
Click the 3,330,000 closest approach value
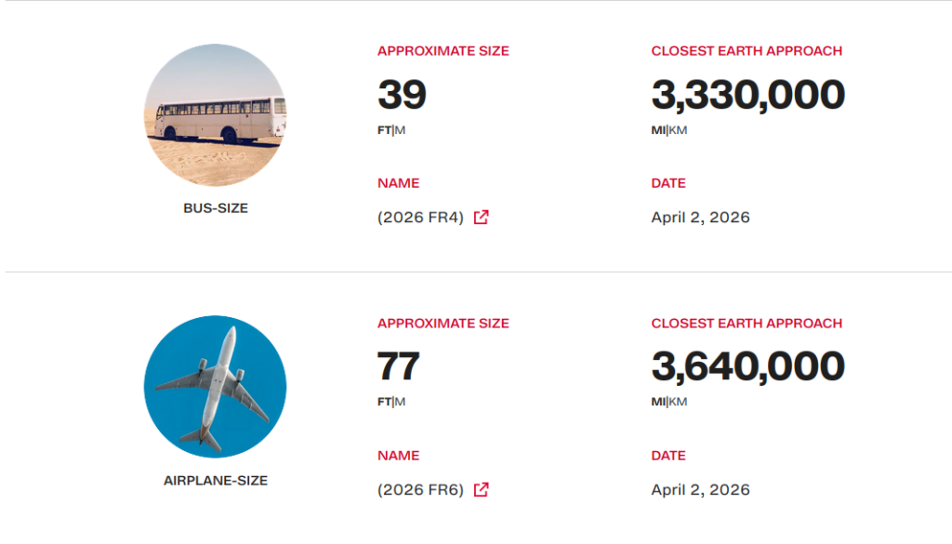pyautogui.click(x=747, y=95)
